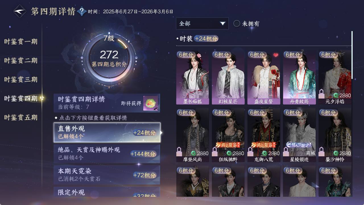Switch to the 时鉴赏一期 tab
This screenshot has height=205, width=364.
pos(21,42)
